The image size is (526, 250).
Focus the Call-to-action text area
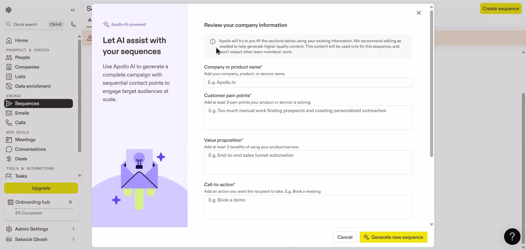[308, 207]
